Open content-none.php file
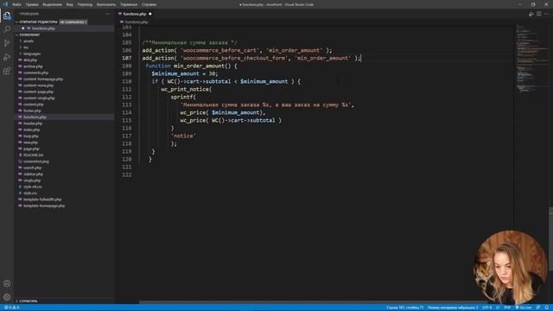 pos(38,86)
